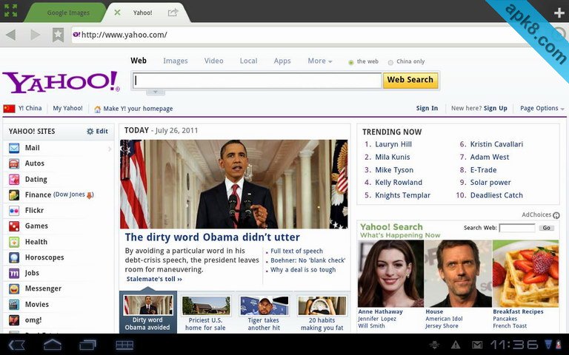The image size is (569, 355).
Task: Select the Apps search tab
Action: pos(282,61)
